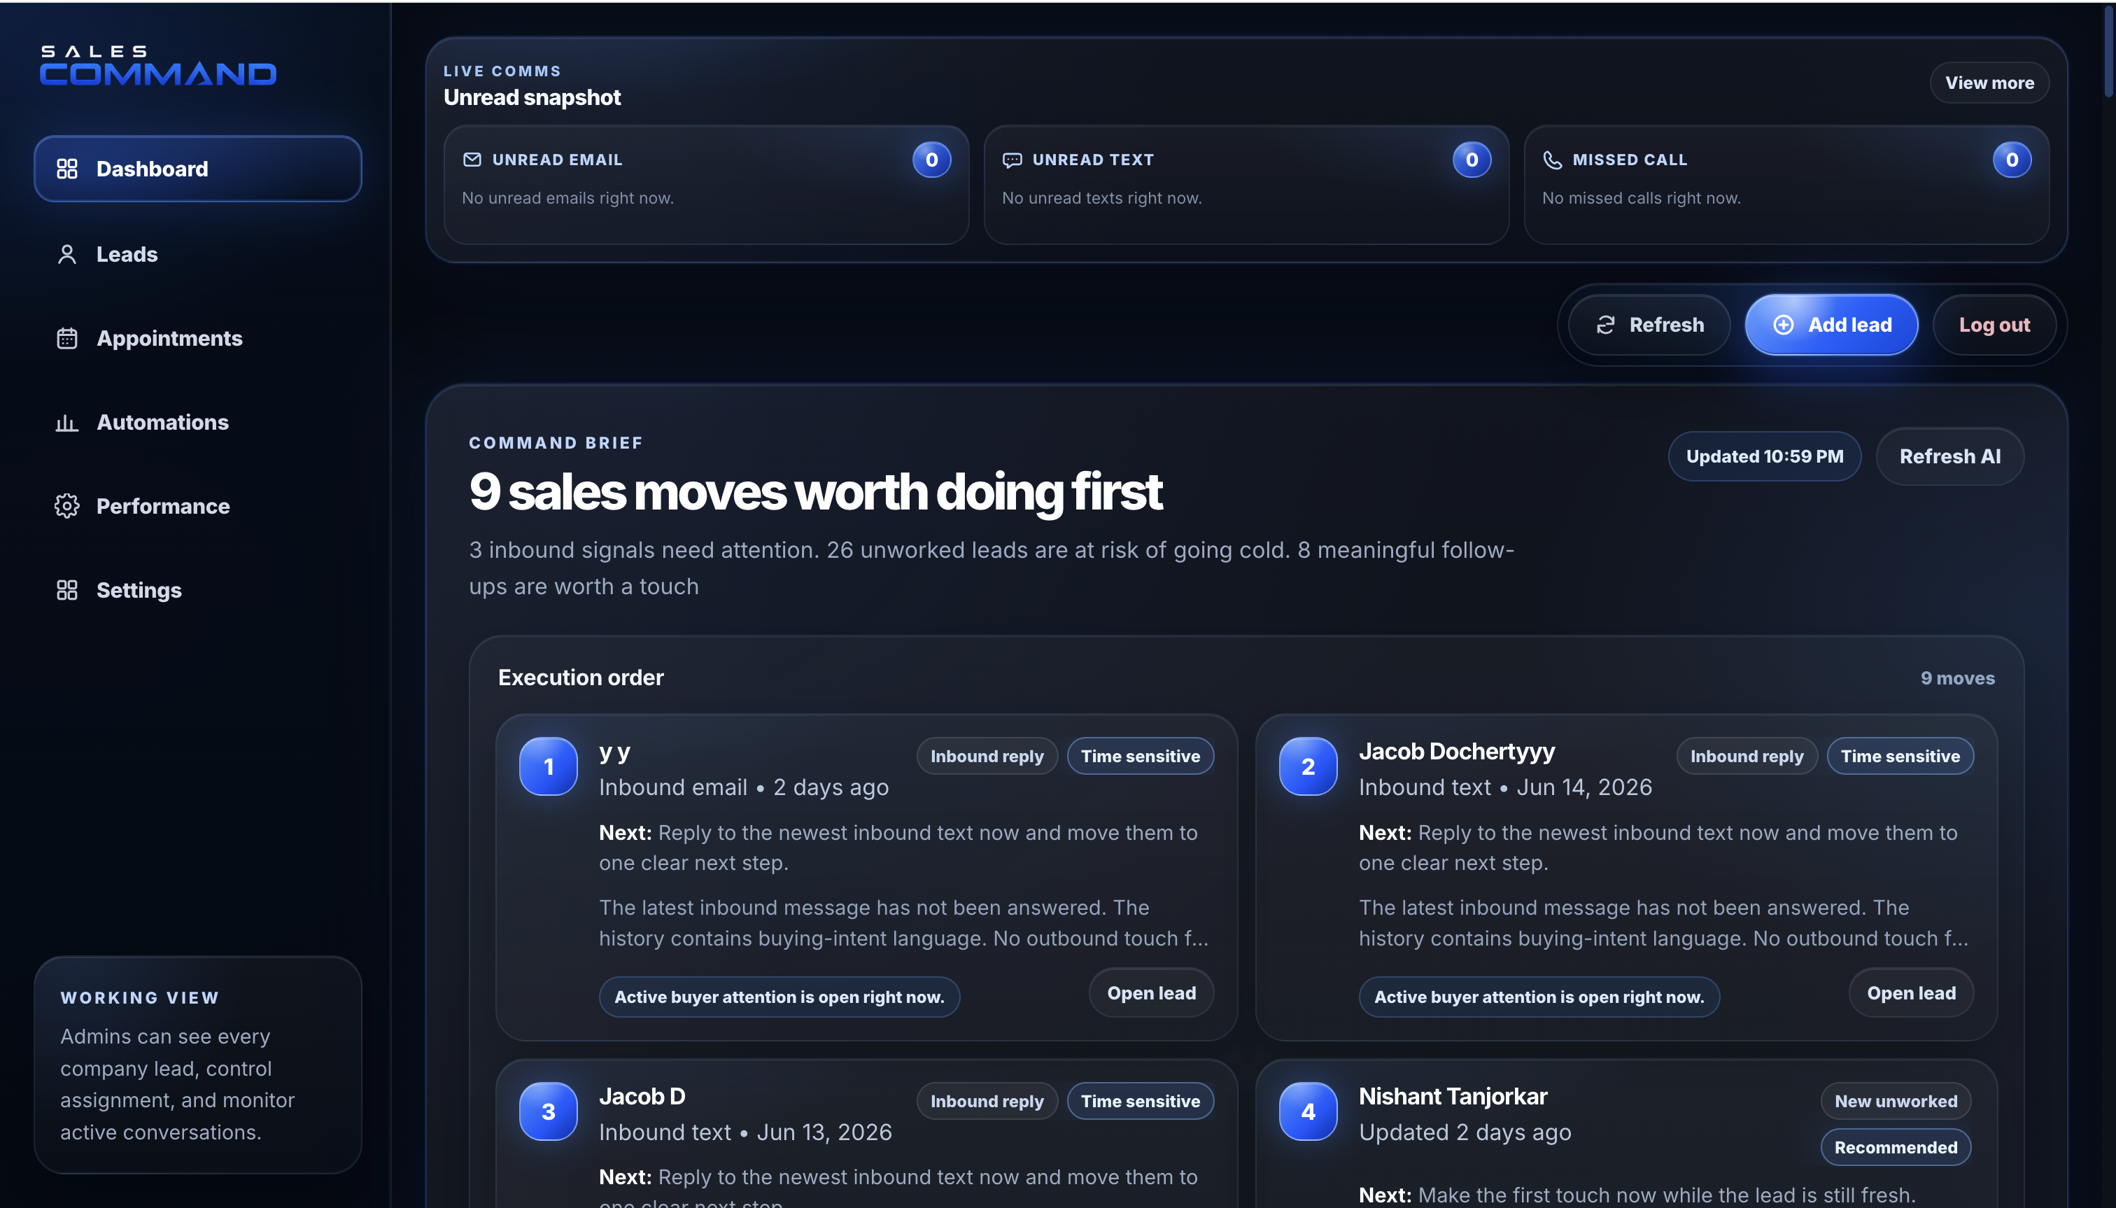Click the lead name y y

coord(614,752)
